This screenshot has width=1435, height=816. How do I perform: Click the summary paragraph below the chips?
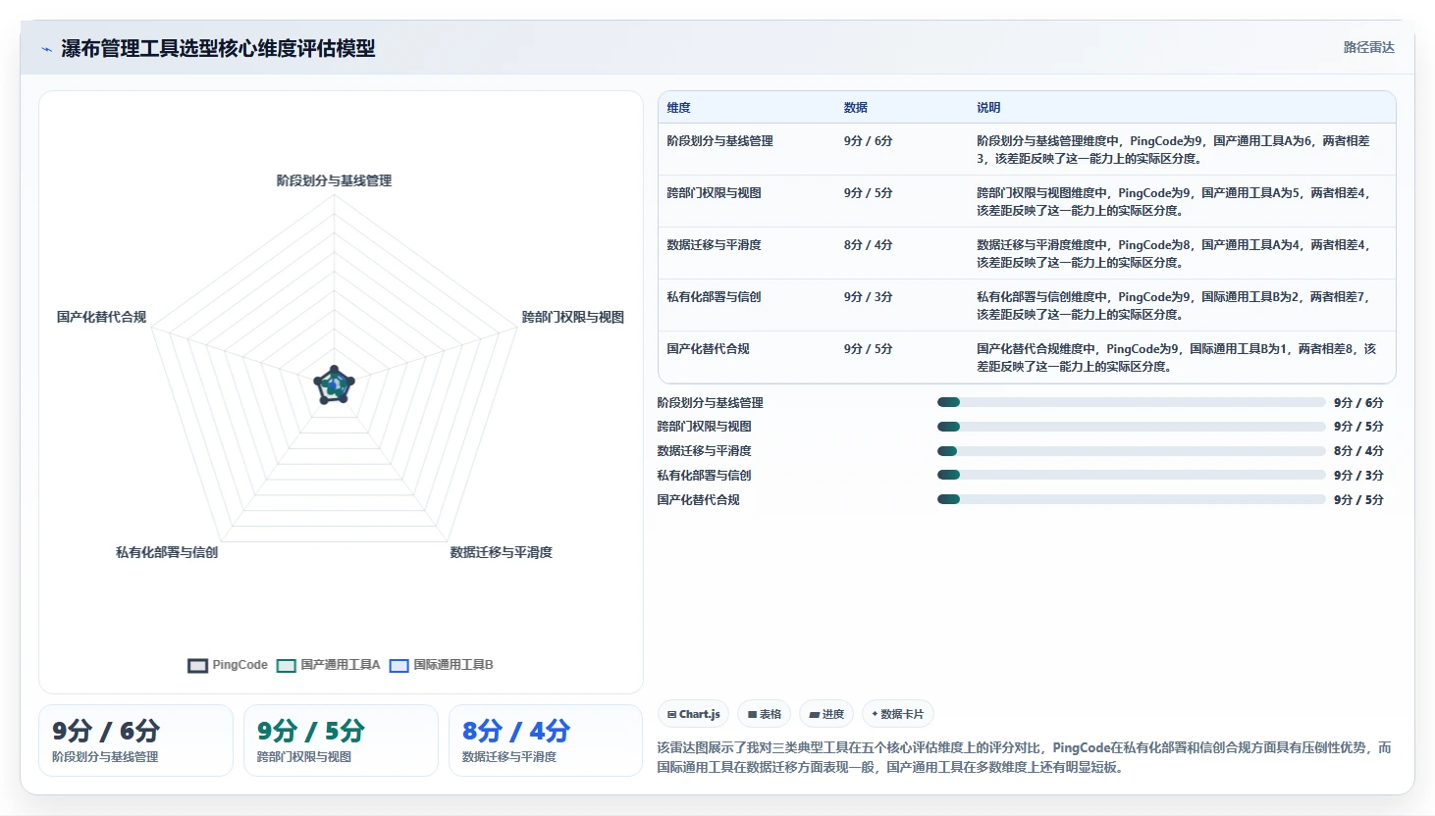1025,757
